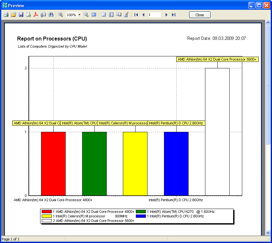272x243 pixels.
Task: Click the yellow legend swatch
Action: tap(47, 216)
